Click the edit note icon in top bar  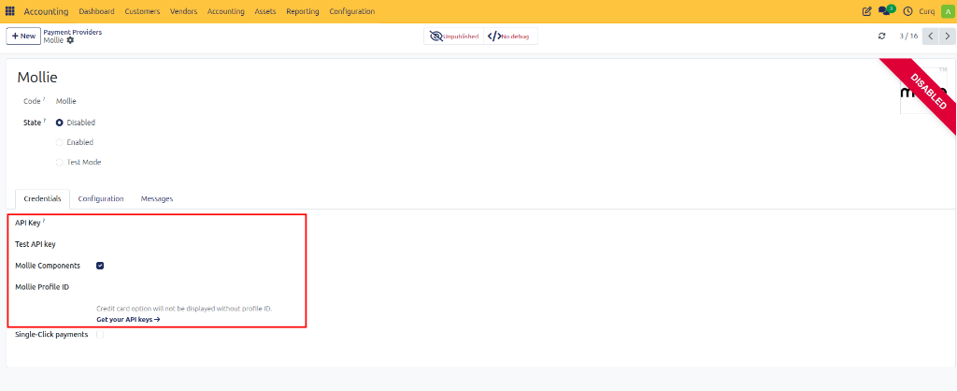click(x=866, y=11)
